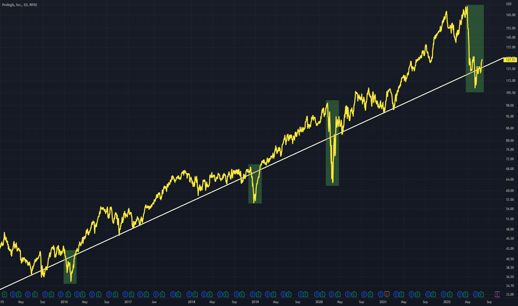Open the dividend marker above the 2020 label
Viewport: 518px width, 306px height.
[x=316, y=294]
